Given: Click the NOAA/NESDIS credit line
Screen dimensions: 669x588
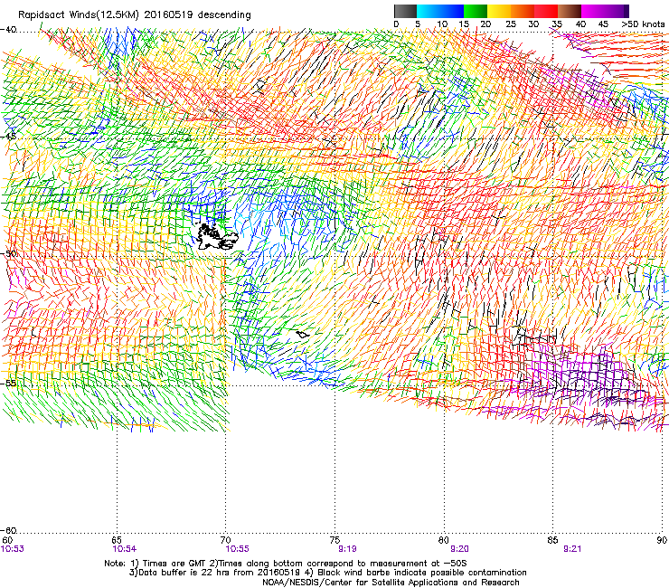Looking at the screenshot, I should click(391, 583).
